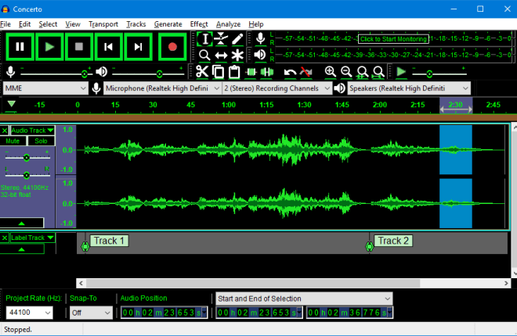The height and width of the screenshot is (336, 517).
Task: Fit project to width zoom icon
Action: click(x=378, y=72)
